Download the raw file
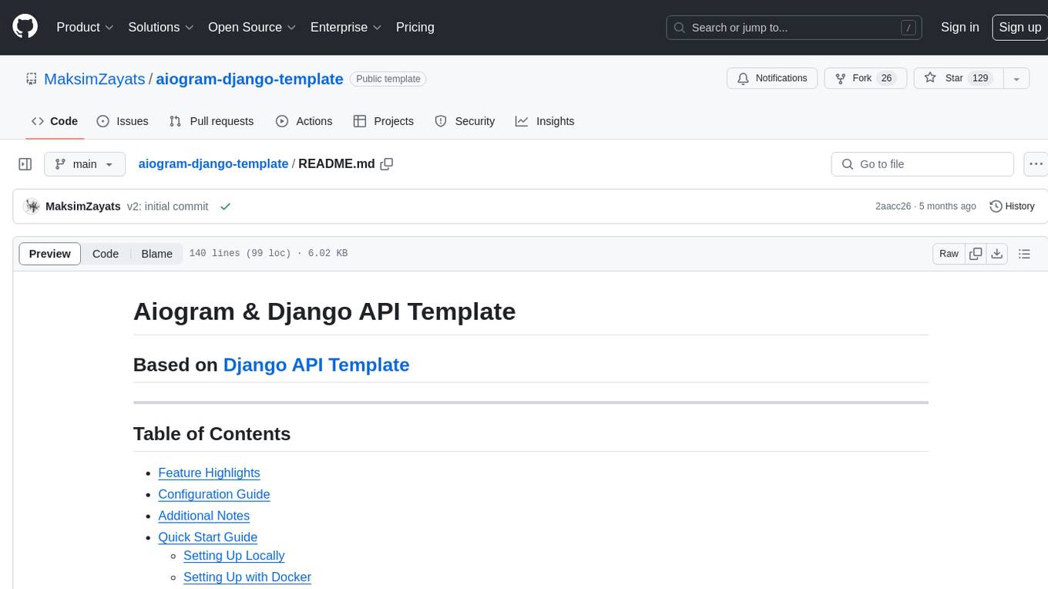Image resolution: width=1048 pixels, height=589 pixels. tap(997, 254)
